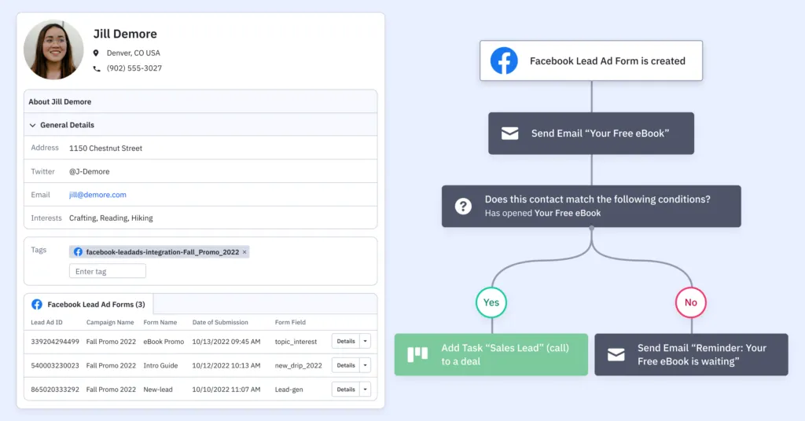This screenshot has height=421, width=805.
Task: Click the Twitter handle @J-Demore
Action: click(90, 171)
